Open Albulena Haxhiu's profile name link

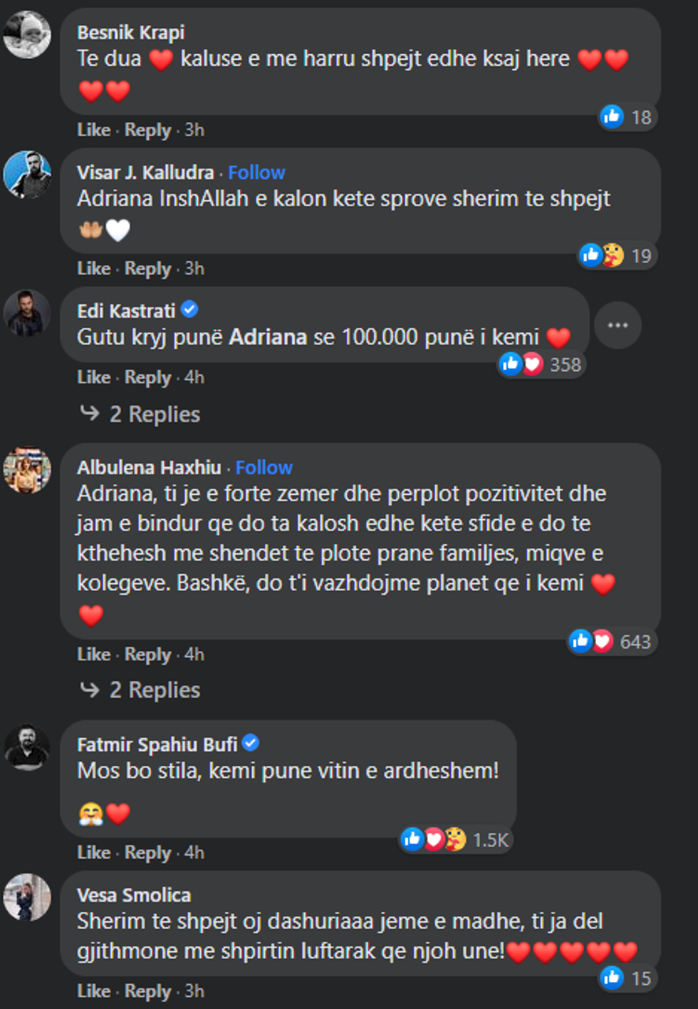(149, 468)
